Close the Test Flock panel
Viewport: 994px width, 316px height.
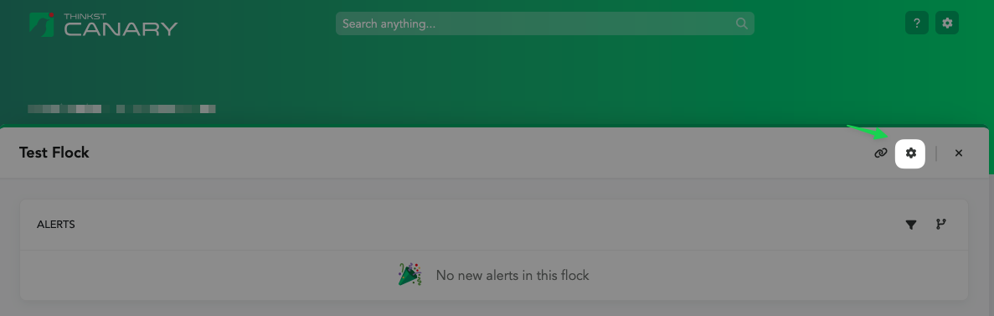pos(959,153)
